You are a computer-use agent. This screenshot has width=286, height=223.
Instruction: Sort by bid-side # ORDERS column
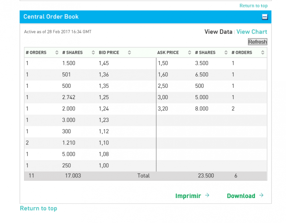tap(57, 53)
